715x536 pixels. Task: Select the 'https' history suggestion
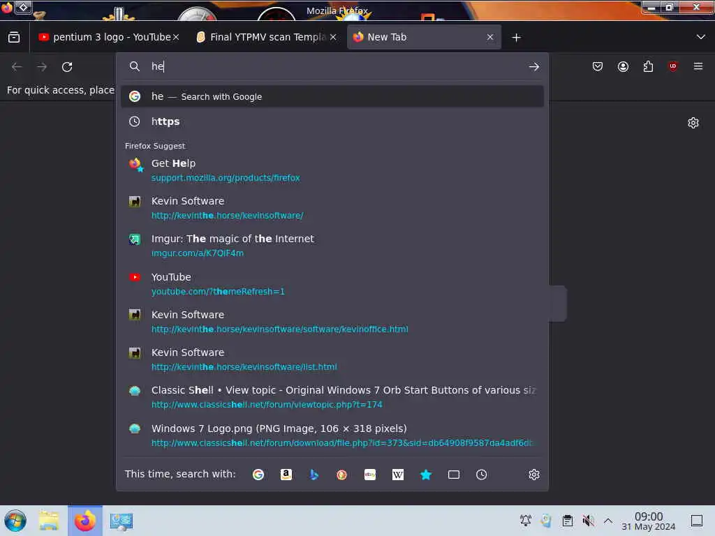tap(332, 121)
